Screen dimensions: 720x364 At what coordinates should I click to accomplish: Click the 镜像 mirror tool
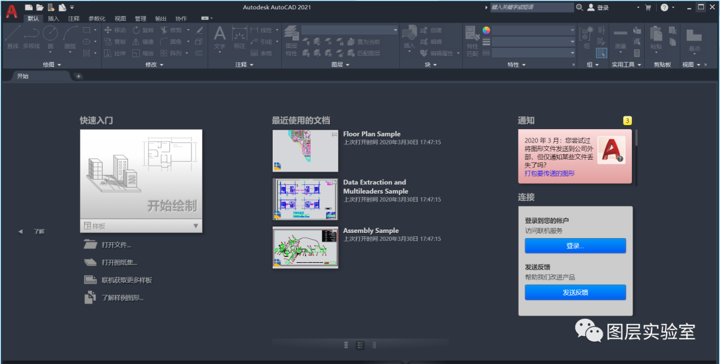coord(143,42)
